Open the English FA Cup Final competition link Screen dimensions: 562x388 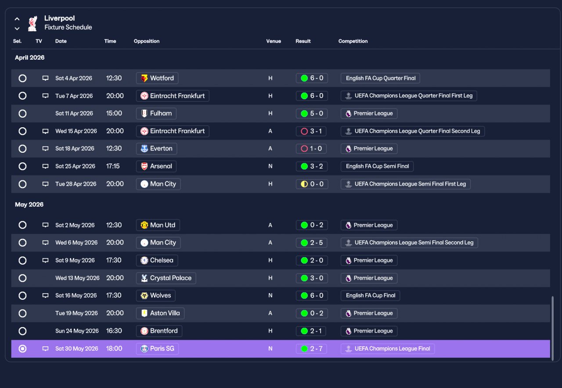coord(370,296)
